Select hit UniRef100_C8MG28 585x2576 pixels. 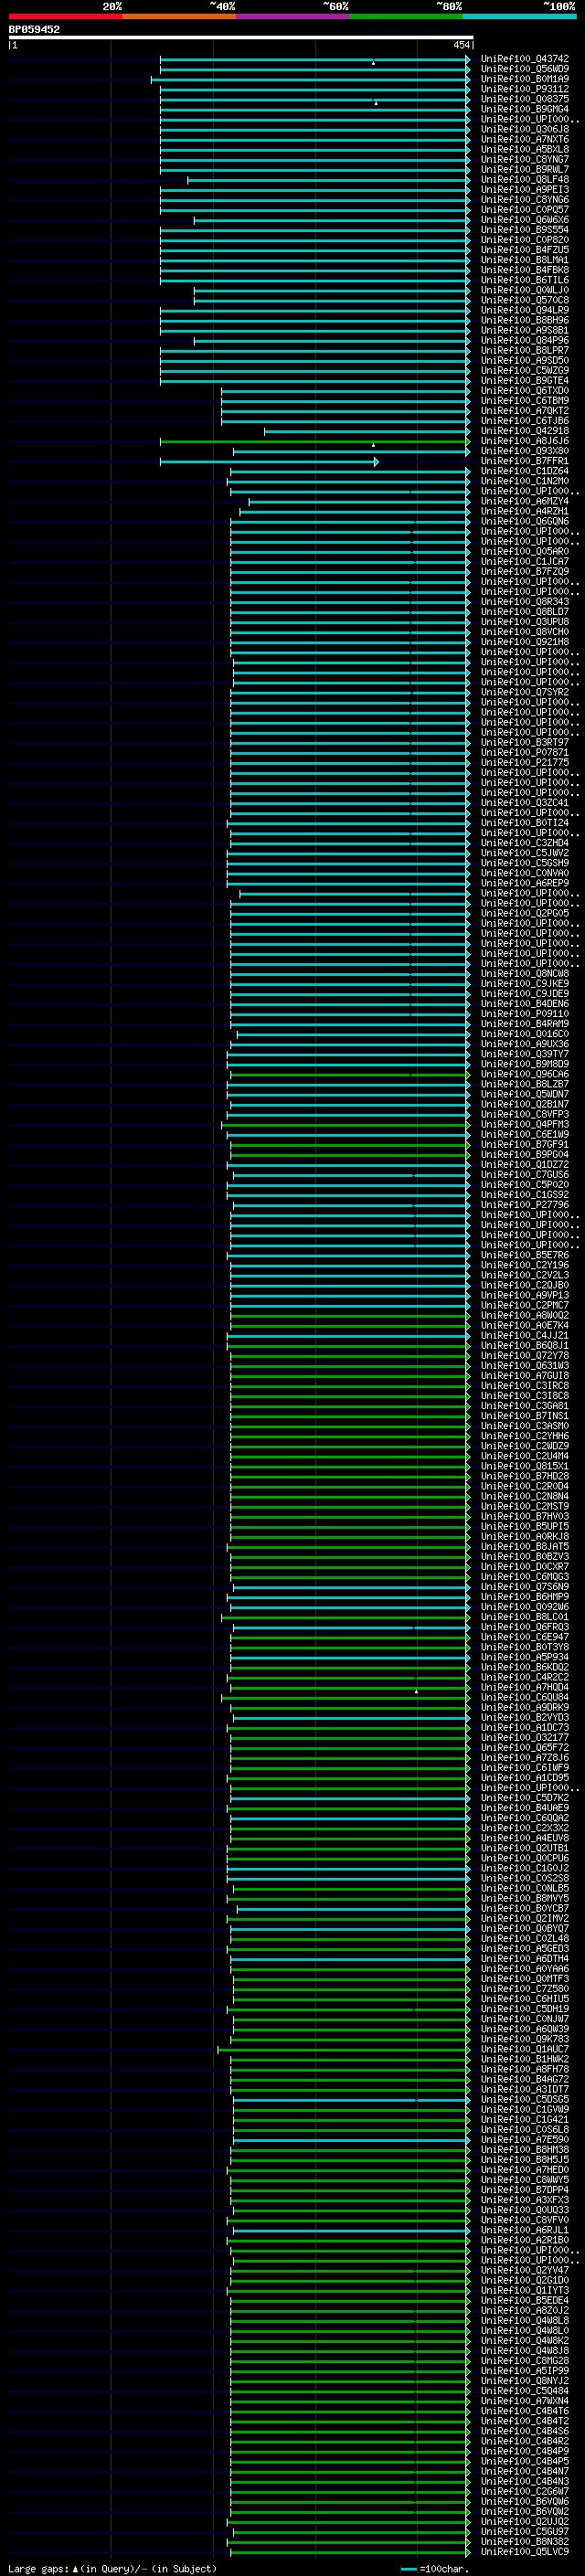(525, 2361)
